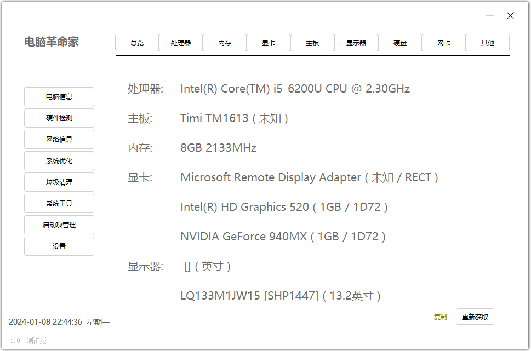The width and height of the screenshot is (531, 351).
Task: Click the 电脑信息 sidebar button
Action: [x=59, y=97]
